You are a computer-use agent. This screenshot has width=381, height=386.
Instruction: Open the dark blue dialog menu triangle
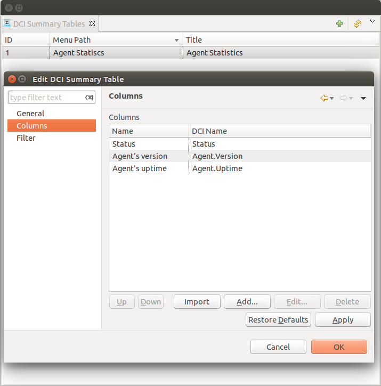[x=363, y=98]
